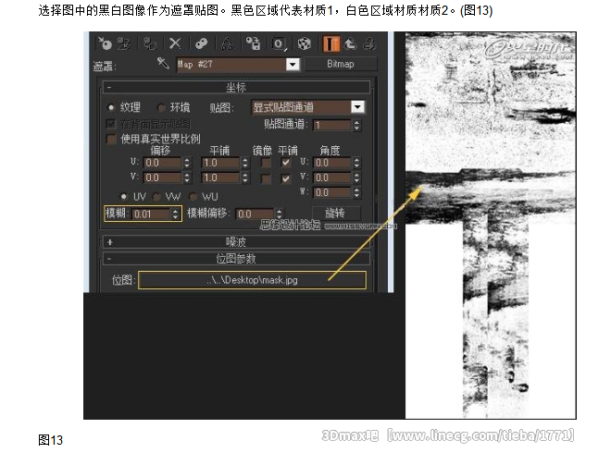611x453 pixels.
Task: Select the 环境 radio button
Action: (x=160, y=107)
